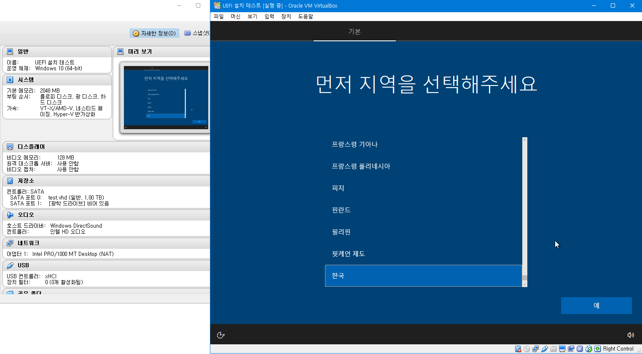Select 핀란드 in region list
This screenshot has width=642, height=354.
point(424,210)
